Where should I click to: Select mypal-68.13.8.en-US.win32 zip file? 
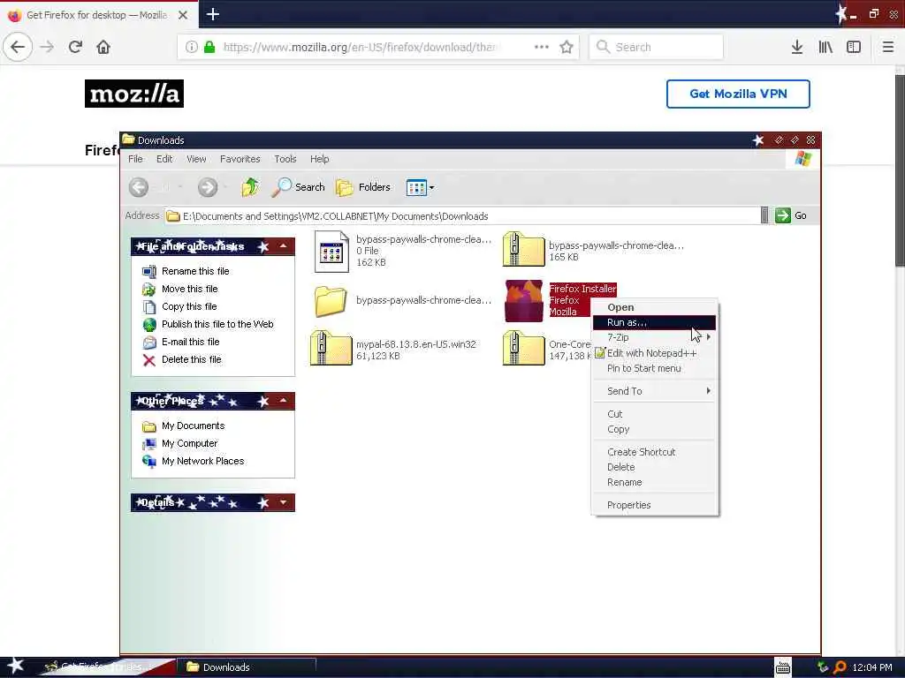(331, 348)
